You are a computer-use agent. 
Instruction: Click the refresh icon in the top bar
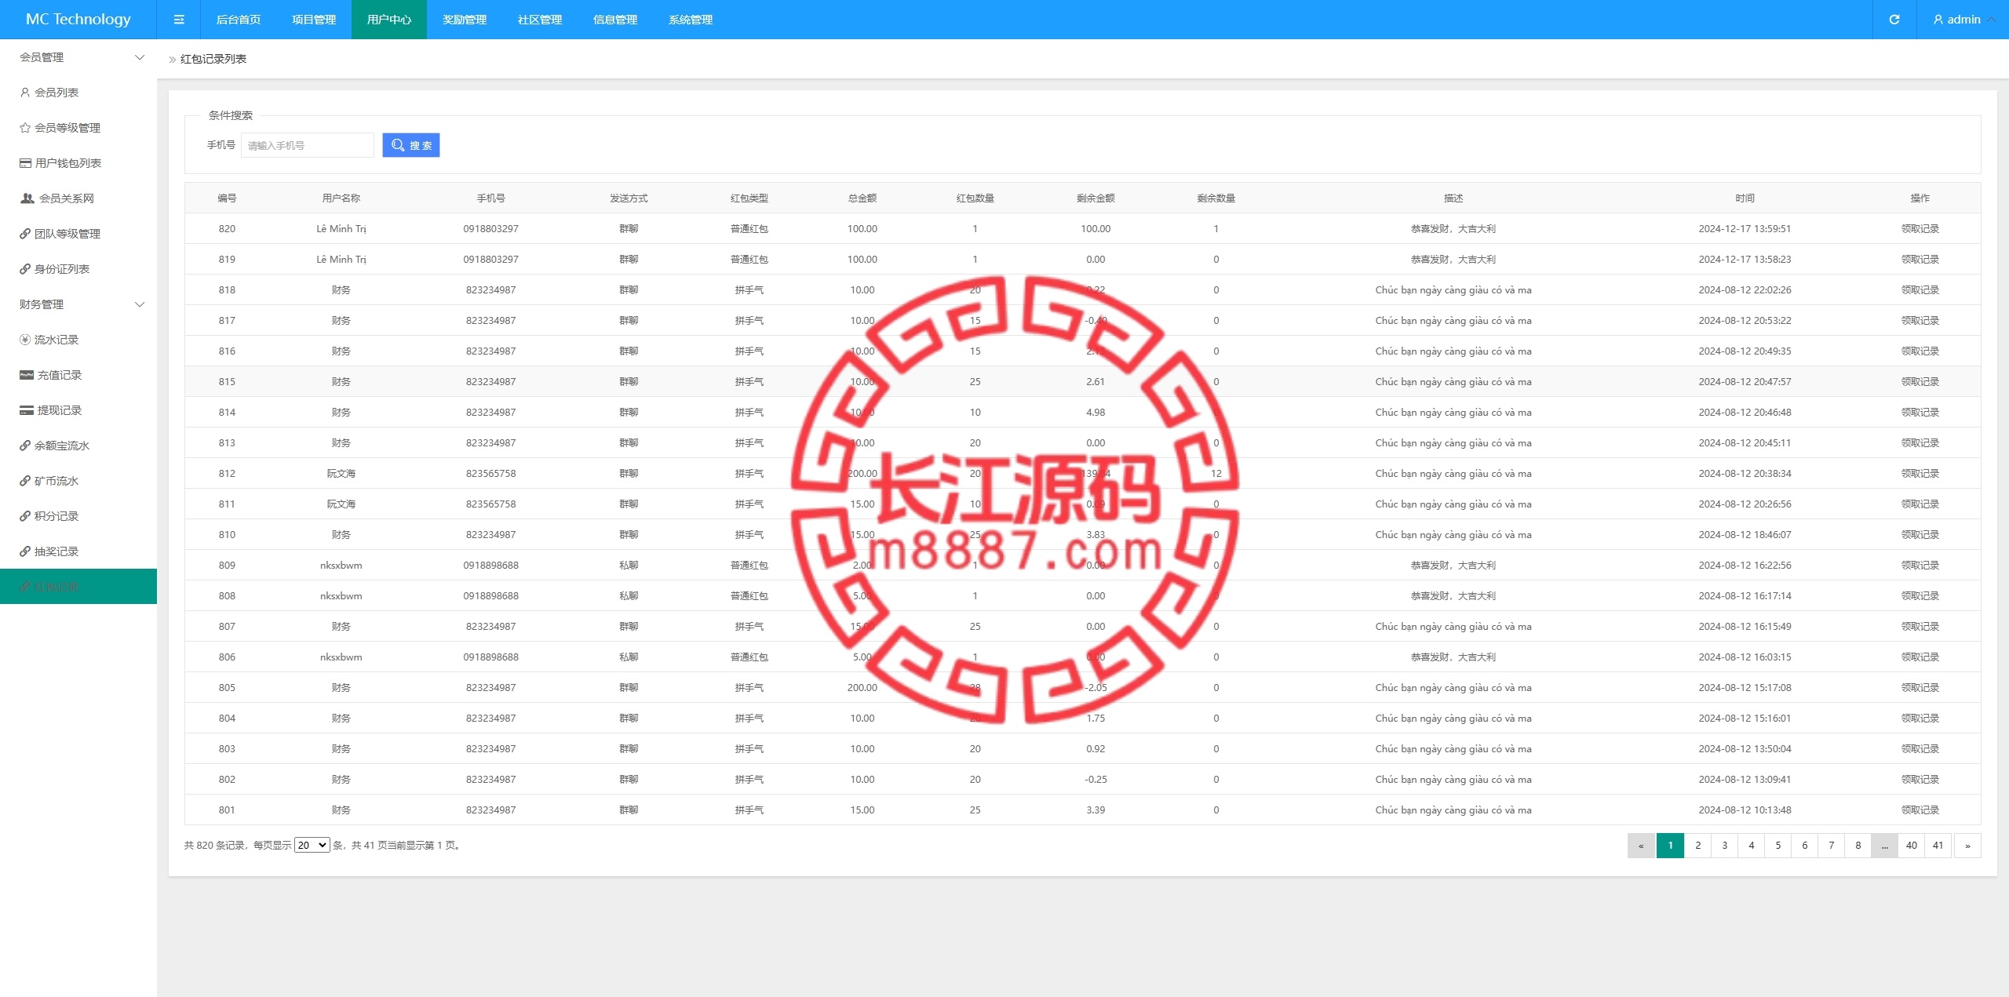(x=1894, y=20)
